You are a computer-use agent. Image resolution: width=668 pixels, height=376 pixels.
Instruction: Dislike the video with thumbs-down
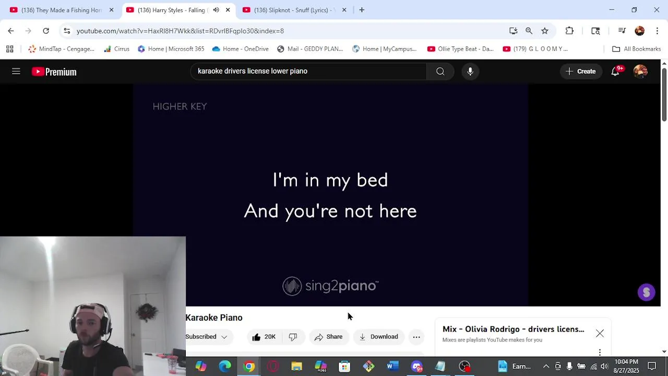293,337
